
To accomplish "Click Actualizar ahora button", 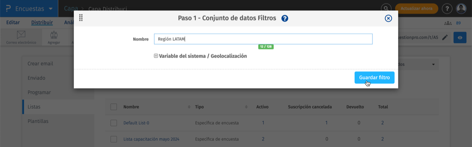I will tap(416, 8).
